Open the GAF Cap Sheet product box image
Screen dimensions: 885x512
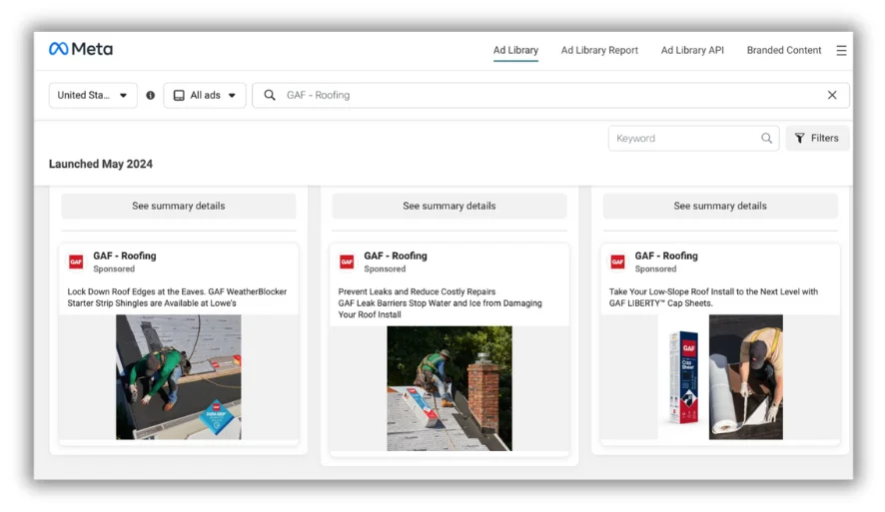tap(683, 376)
